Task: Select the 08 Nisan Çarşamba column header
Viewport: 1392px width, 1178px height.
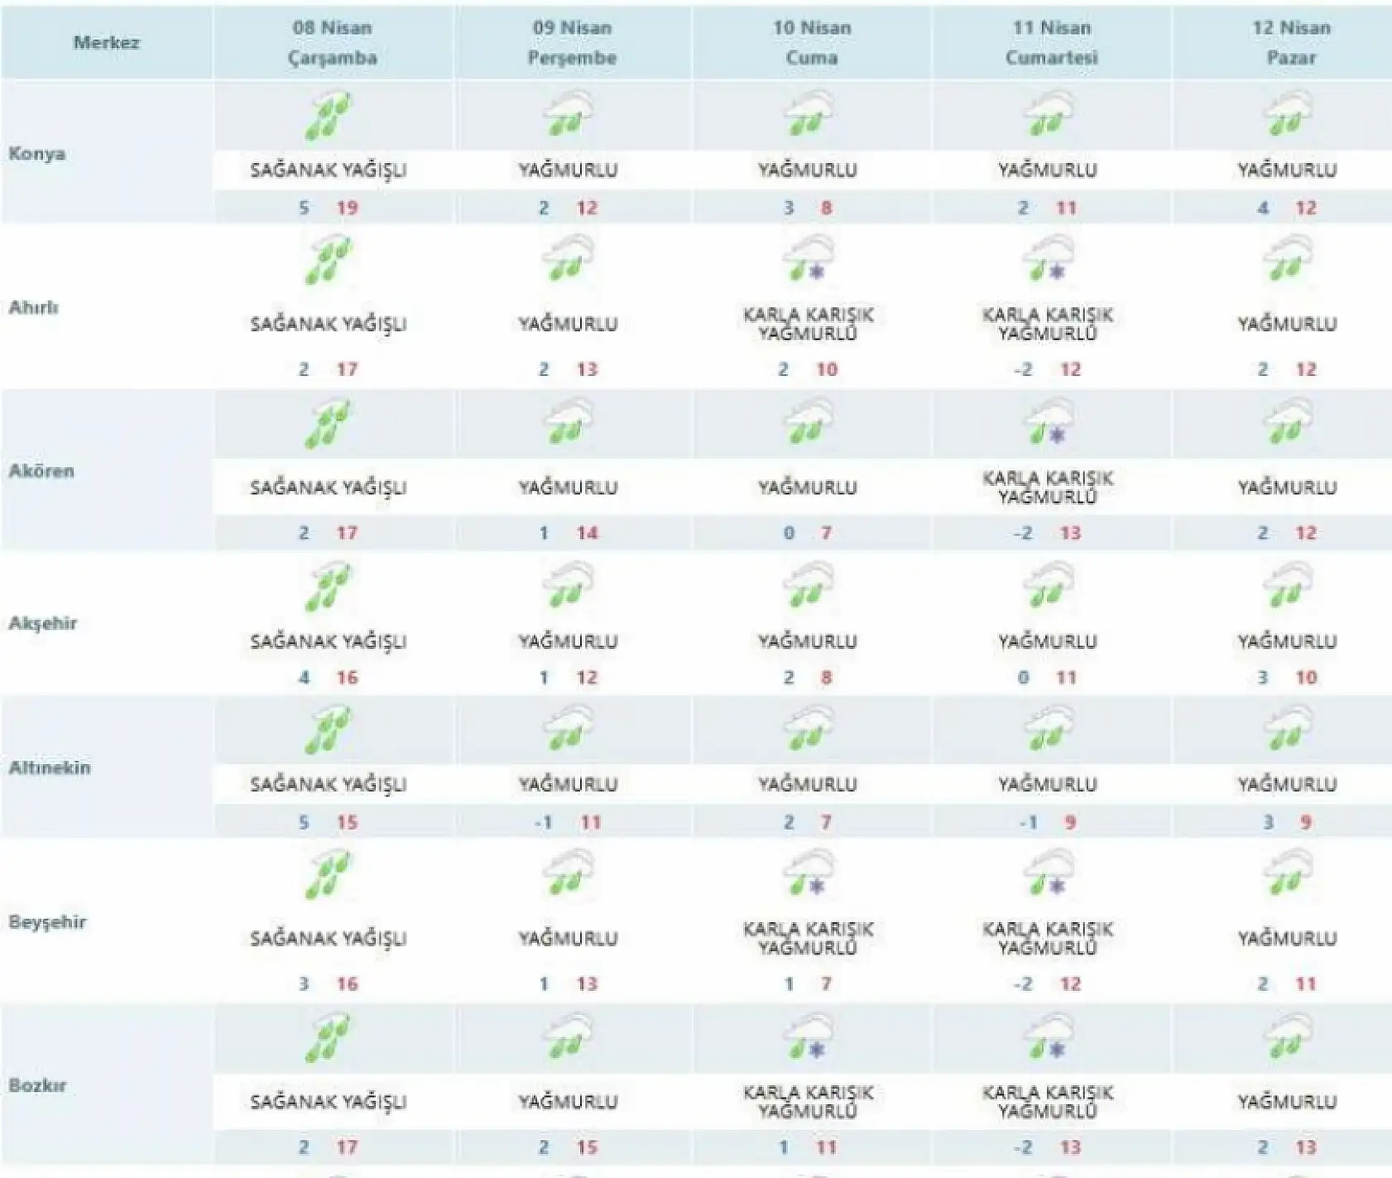Action: 333,42
